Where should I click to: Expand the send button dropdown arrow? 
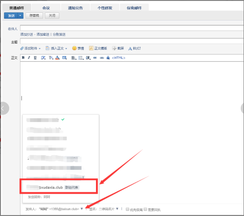20,16
